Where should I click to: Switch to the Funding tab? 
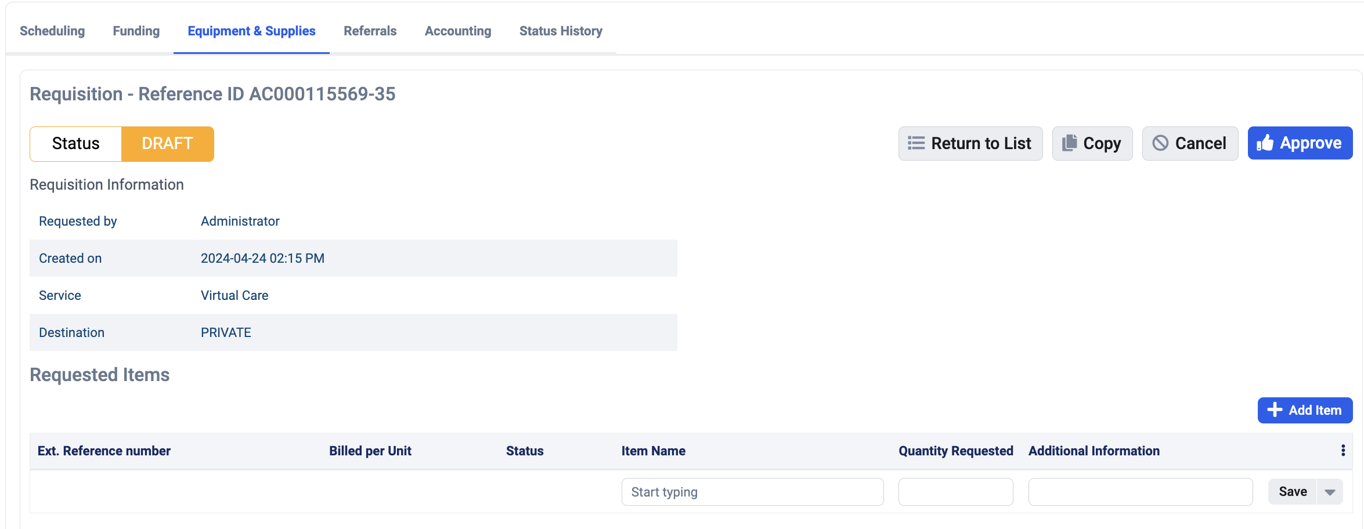pyautogui.click(x=136, y=31)
